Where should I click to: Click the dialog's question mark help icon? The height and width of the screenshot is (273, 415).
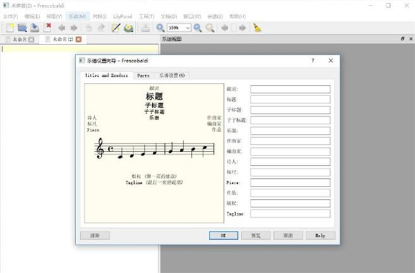point(313,60)
